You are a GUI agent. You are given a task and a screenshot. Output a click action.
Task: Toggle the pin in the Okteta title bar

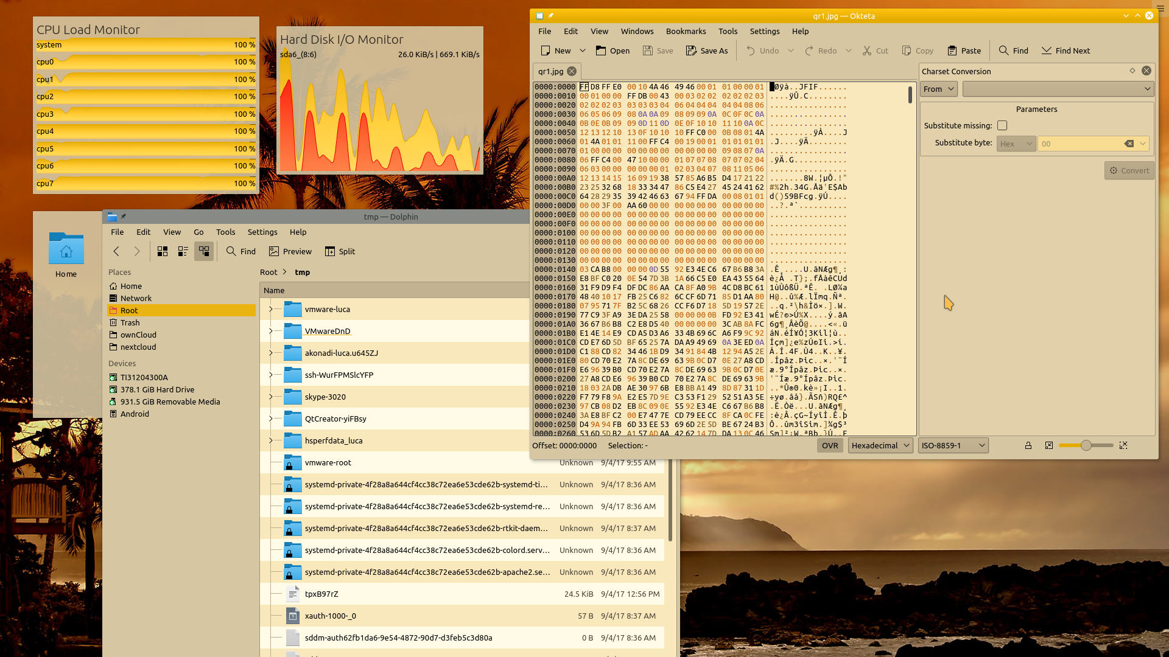click(x=551, y=15)
